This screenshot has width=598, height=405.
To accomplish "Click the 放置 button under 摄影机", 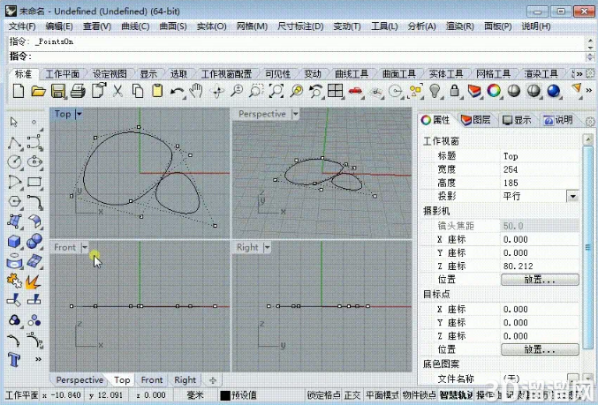I will pyautogui.click(x=540, y=280).
